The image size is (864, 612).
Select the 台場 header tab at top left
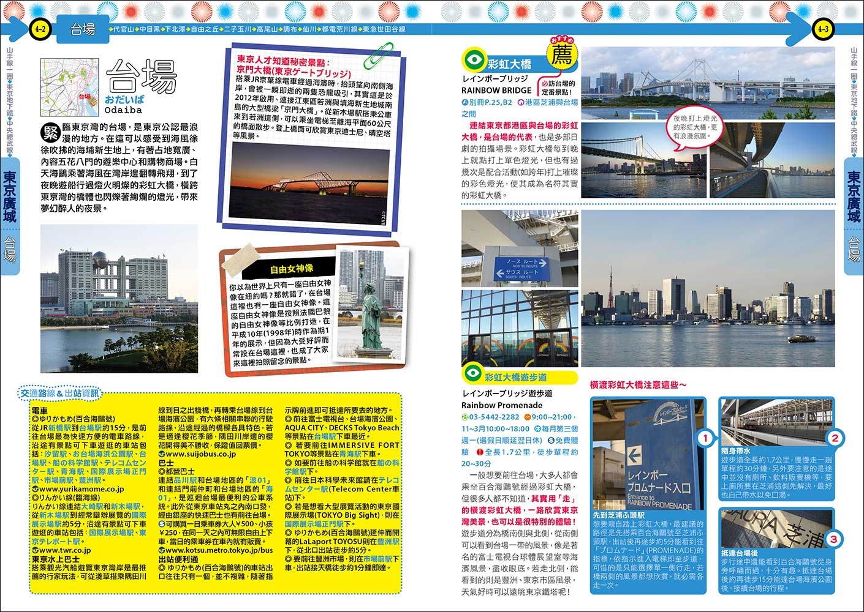[x=83, y=29]
